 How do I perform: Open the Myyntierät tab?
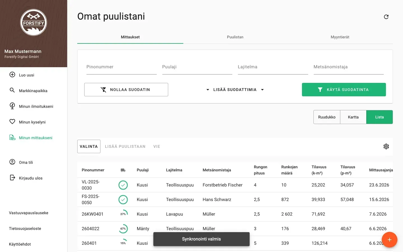click(340, 37)
